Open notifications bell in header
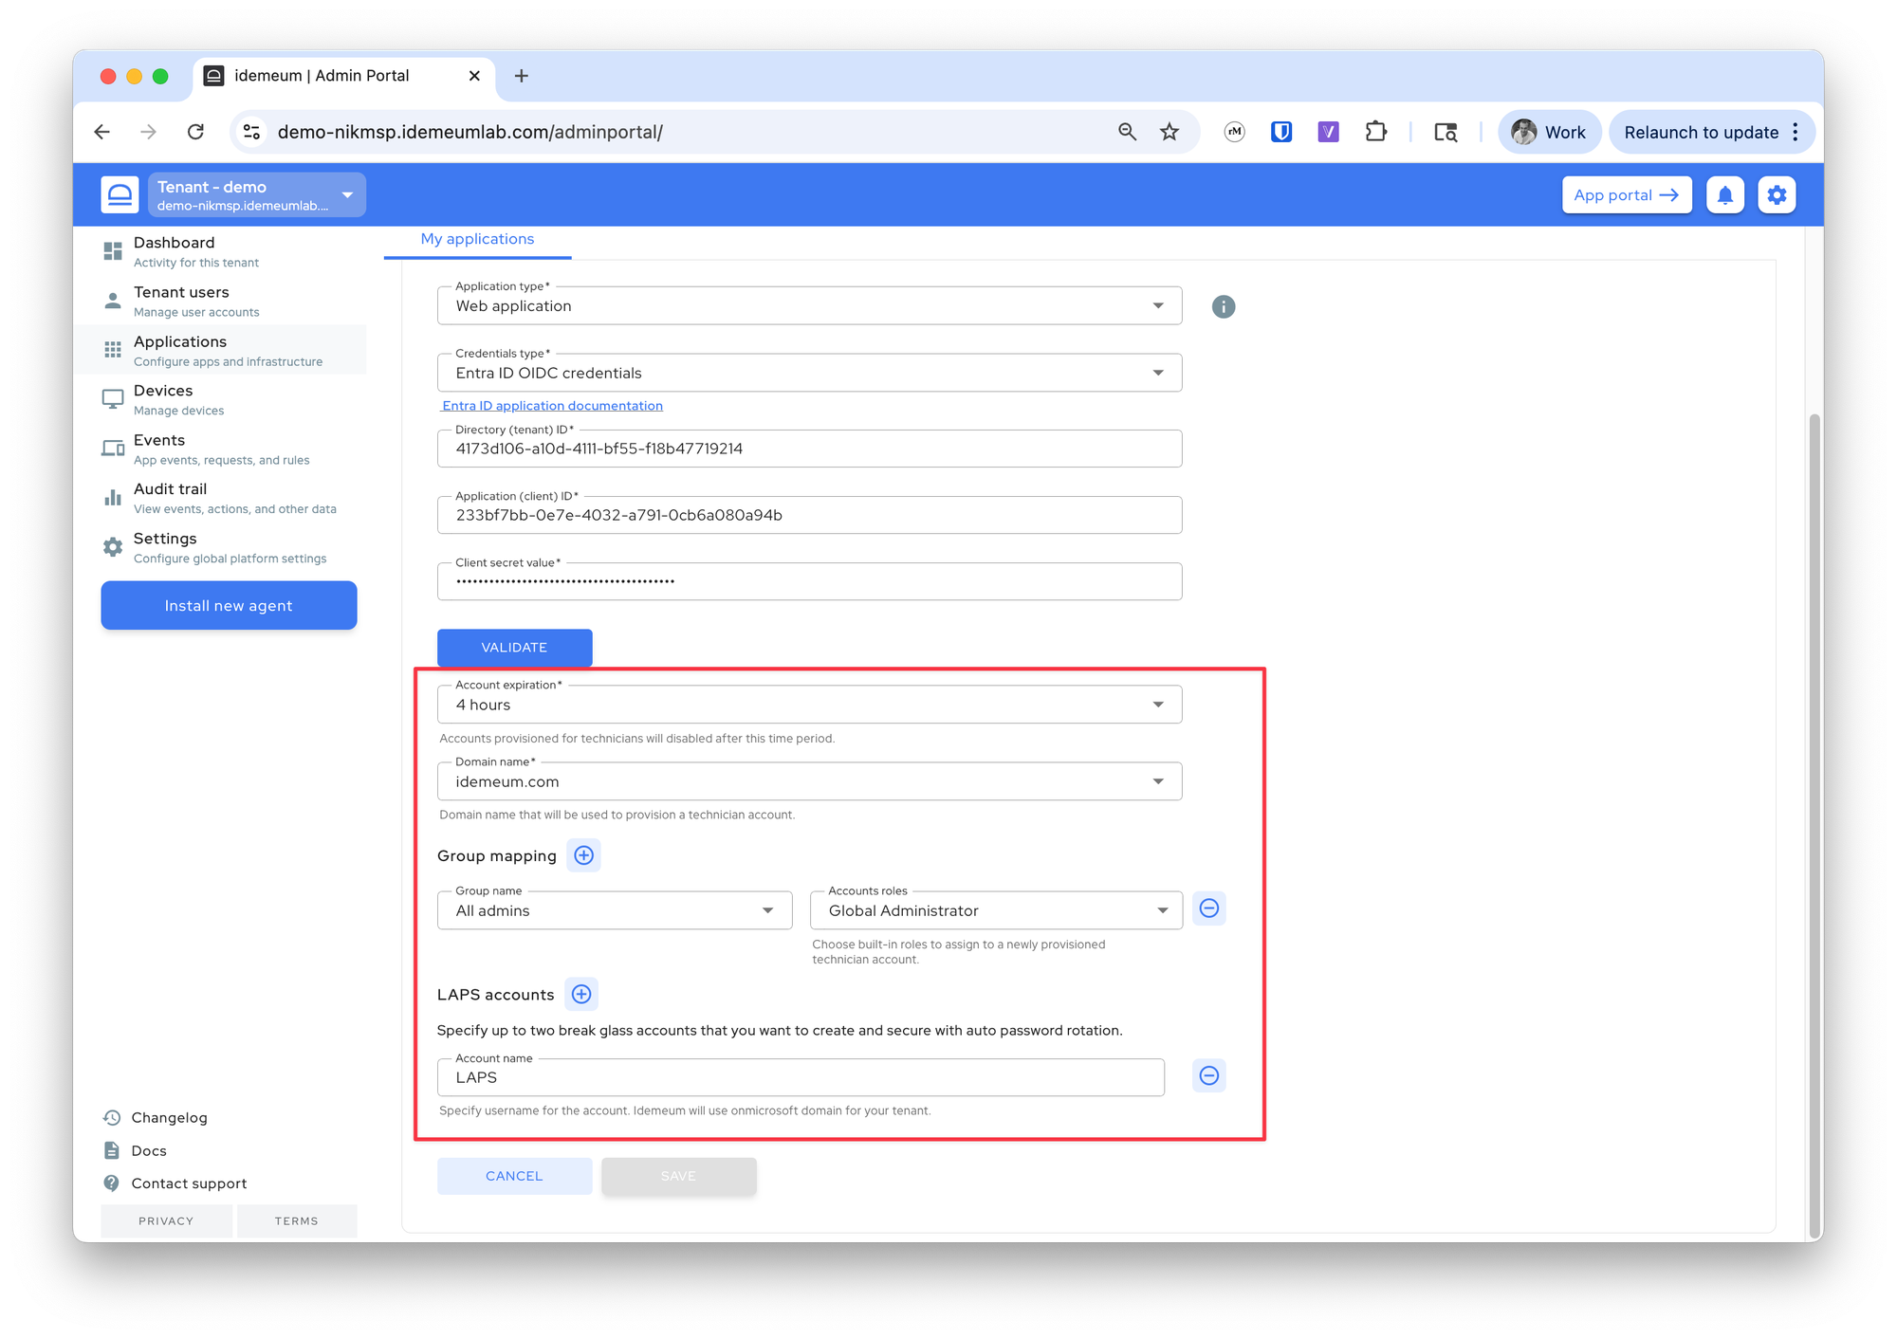Viewport: 1897px width, 1339px height. coord(1724,195)
